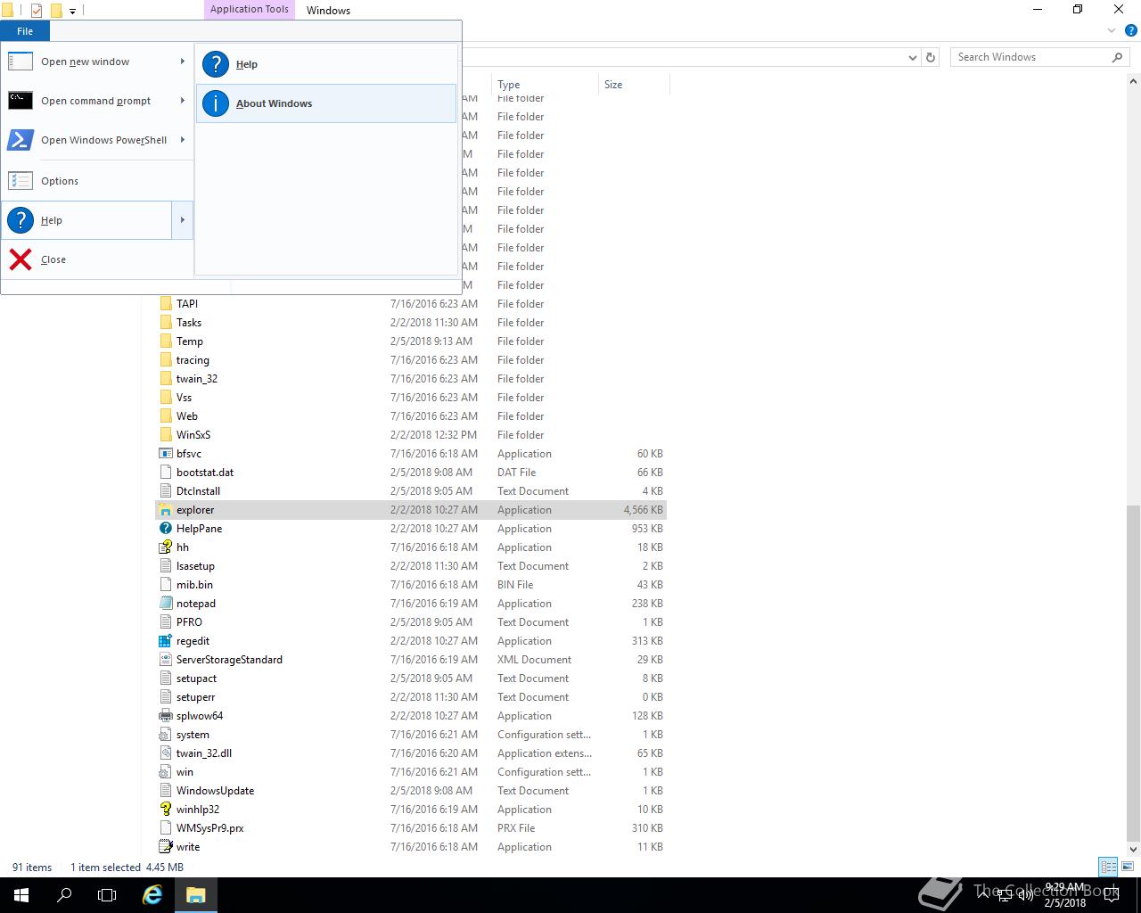Click the Vss folder icon

tap(165, 398)
